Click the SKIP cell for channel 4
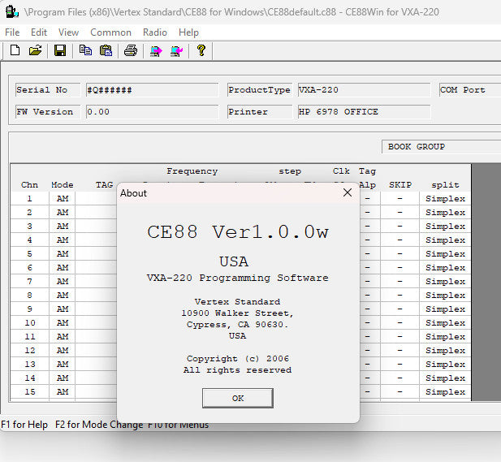Viewport: 501px width, 462px height. tap(400, 240)
